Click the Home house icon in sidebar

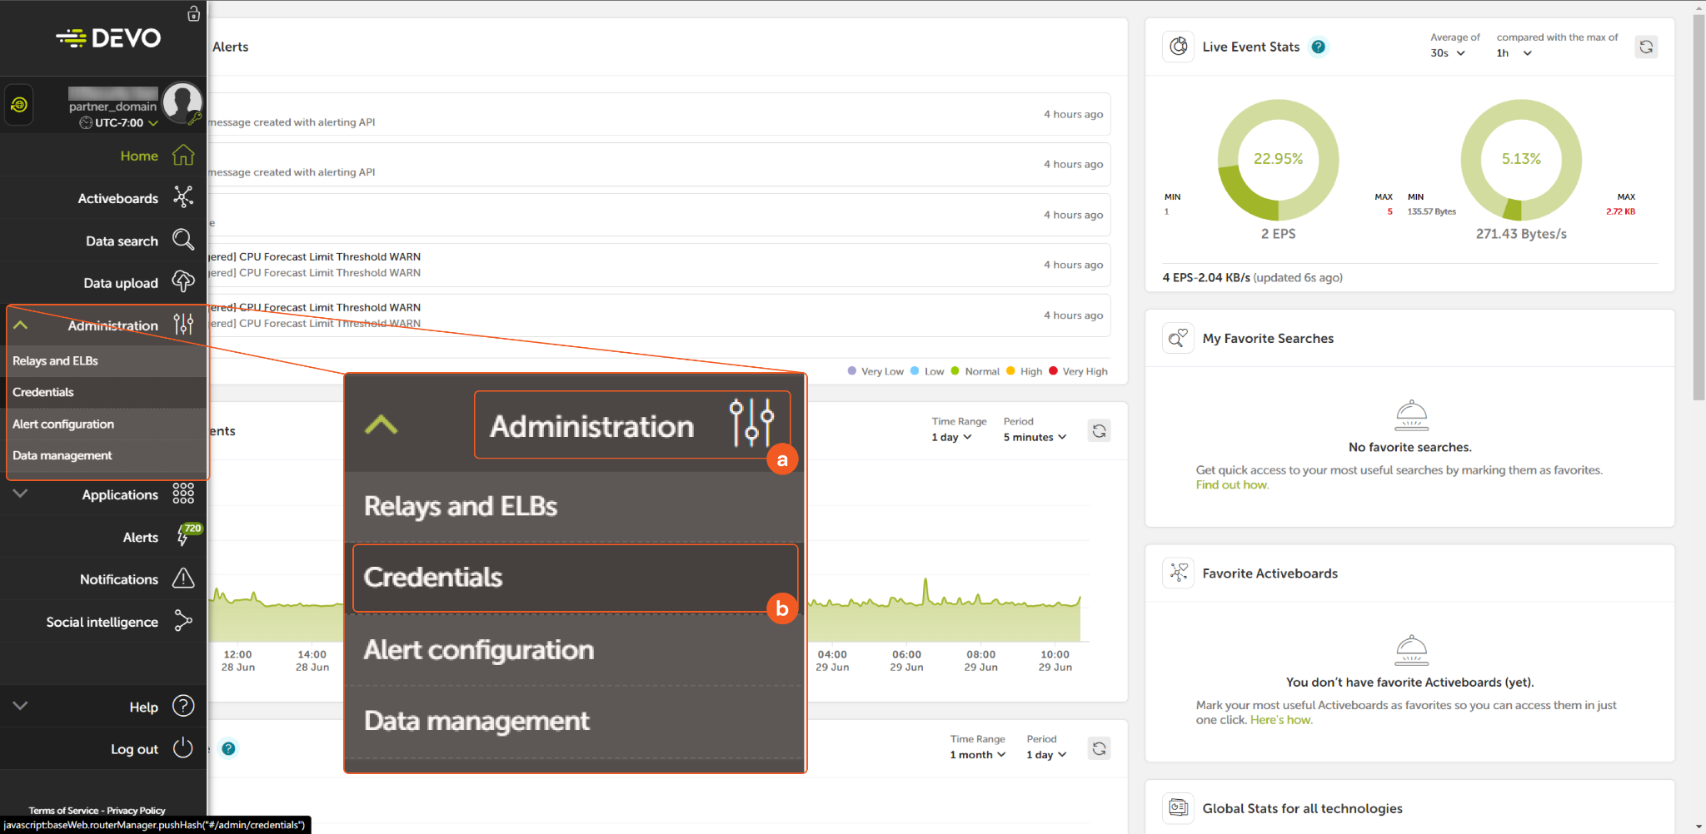click(x=183, y=156)
